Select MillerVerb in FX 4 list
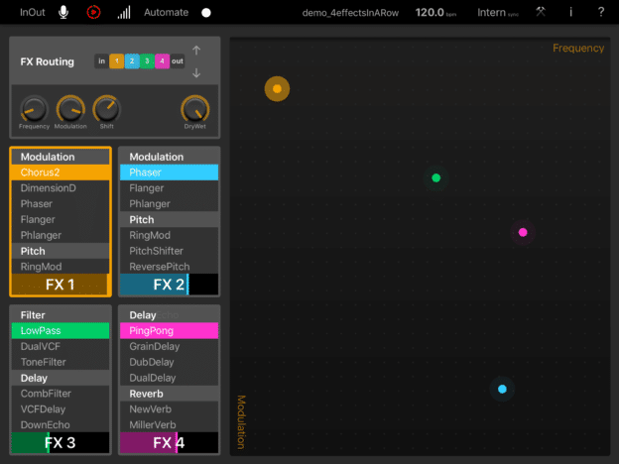This screenshot has width=619, height=464. click(169, 424)
